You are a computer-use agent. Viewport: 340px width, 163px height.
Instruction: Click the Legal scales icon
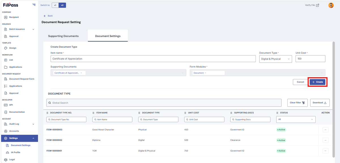[6, 159]
